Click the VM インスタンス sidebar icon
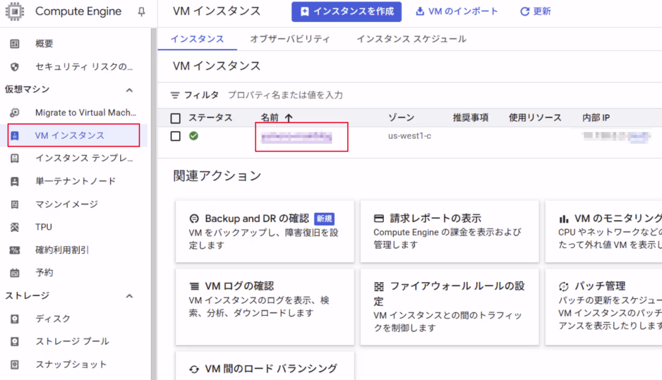The image size is (662, 380). (15, 136)
